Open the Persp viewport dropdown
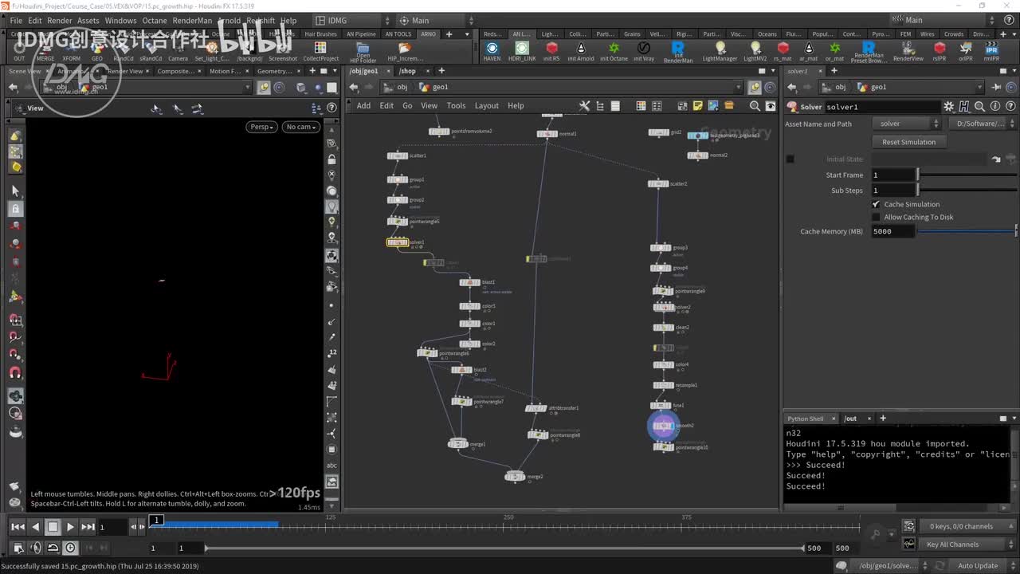The image size is (1020, 574). (261, 127)
